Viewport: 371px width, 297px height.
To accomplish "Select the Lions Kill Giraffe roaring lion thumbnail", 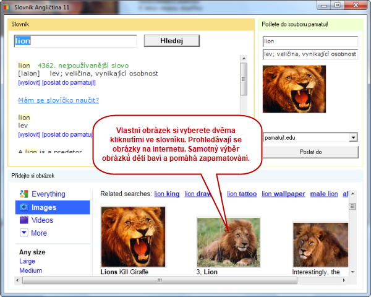I will [133, 237].
